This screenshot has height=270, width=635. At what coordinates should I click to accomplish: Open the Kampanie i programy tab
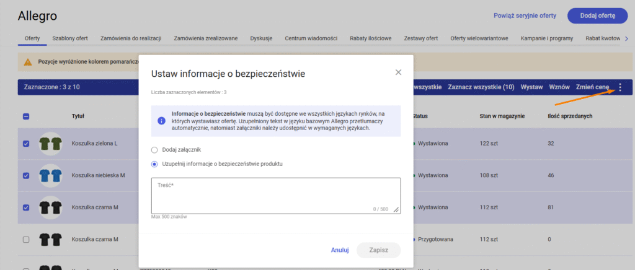pyautogui.click(x=547, y=38)
